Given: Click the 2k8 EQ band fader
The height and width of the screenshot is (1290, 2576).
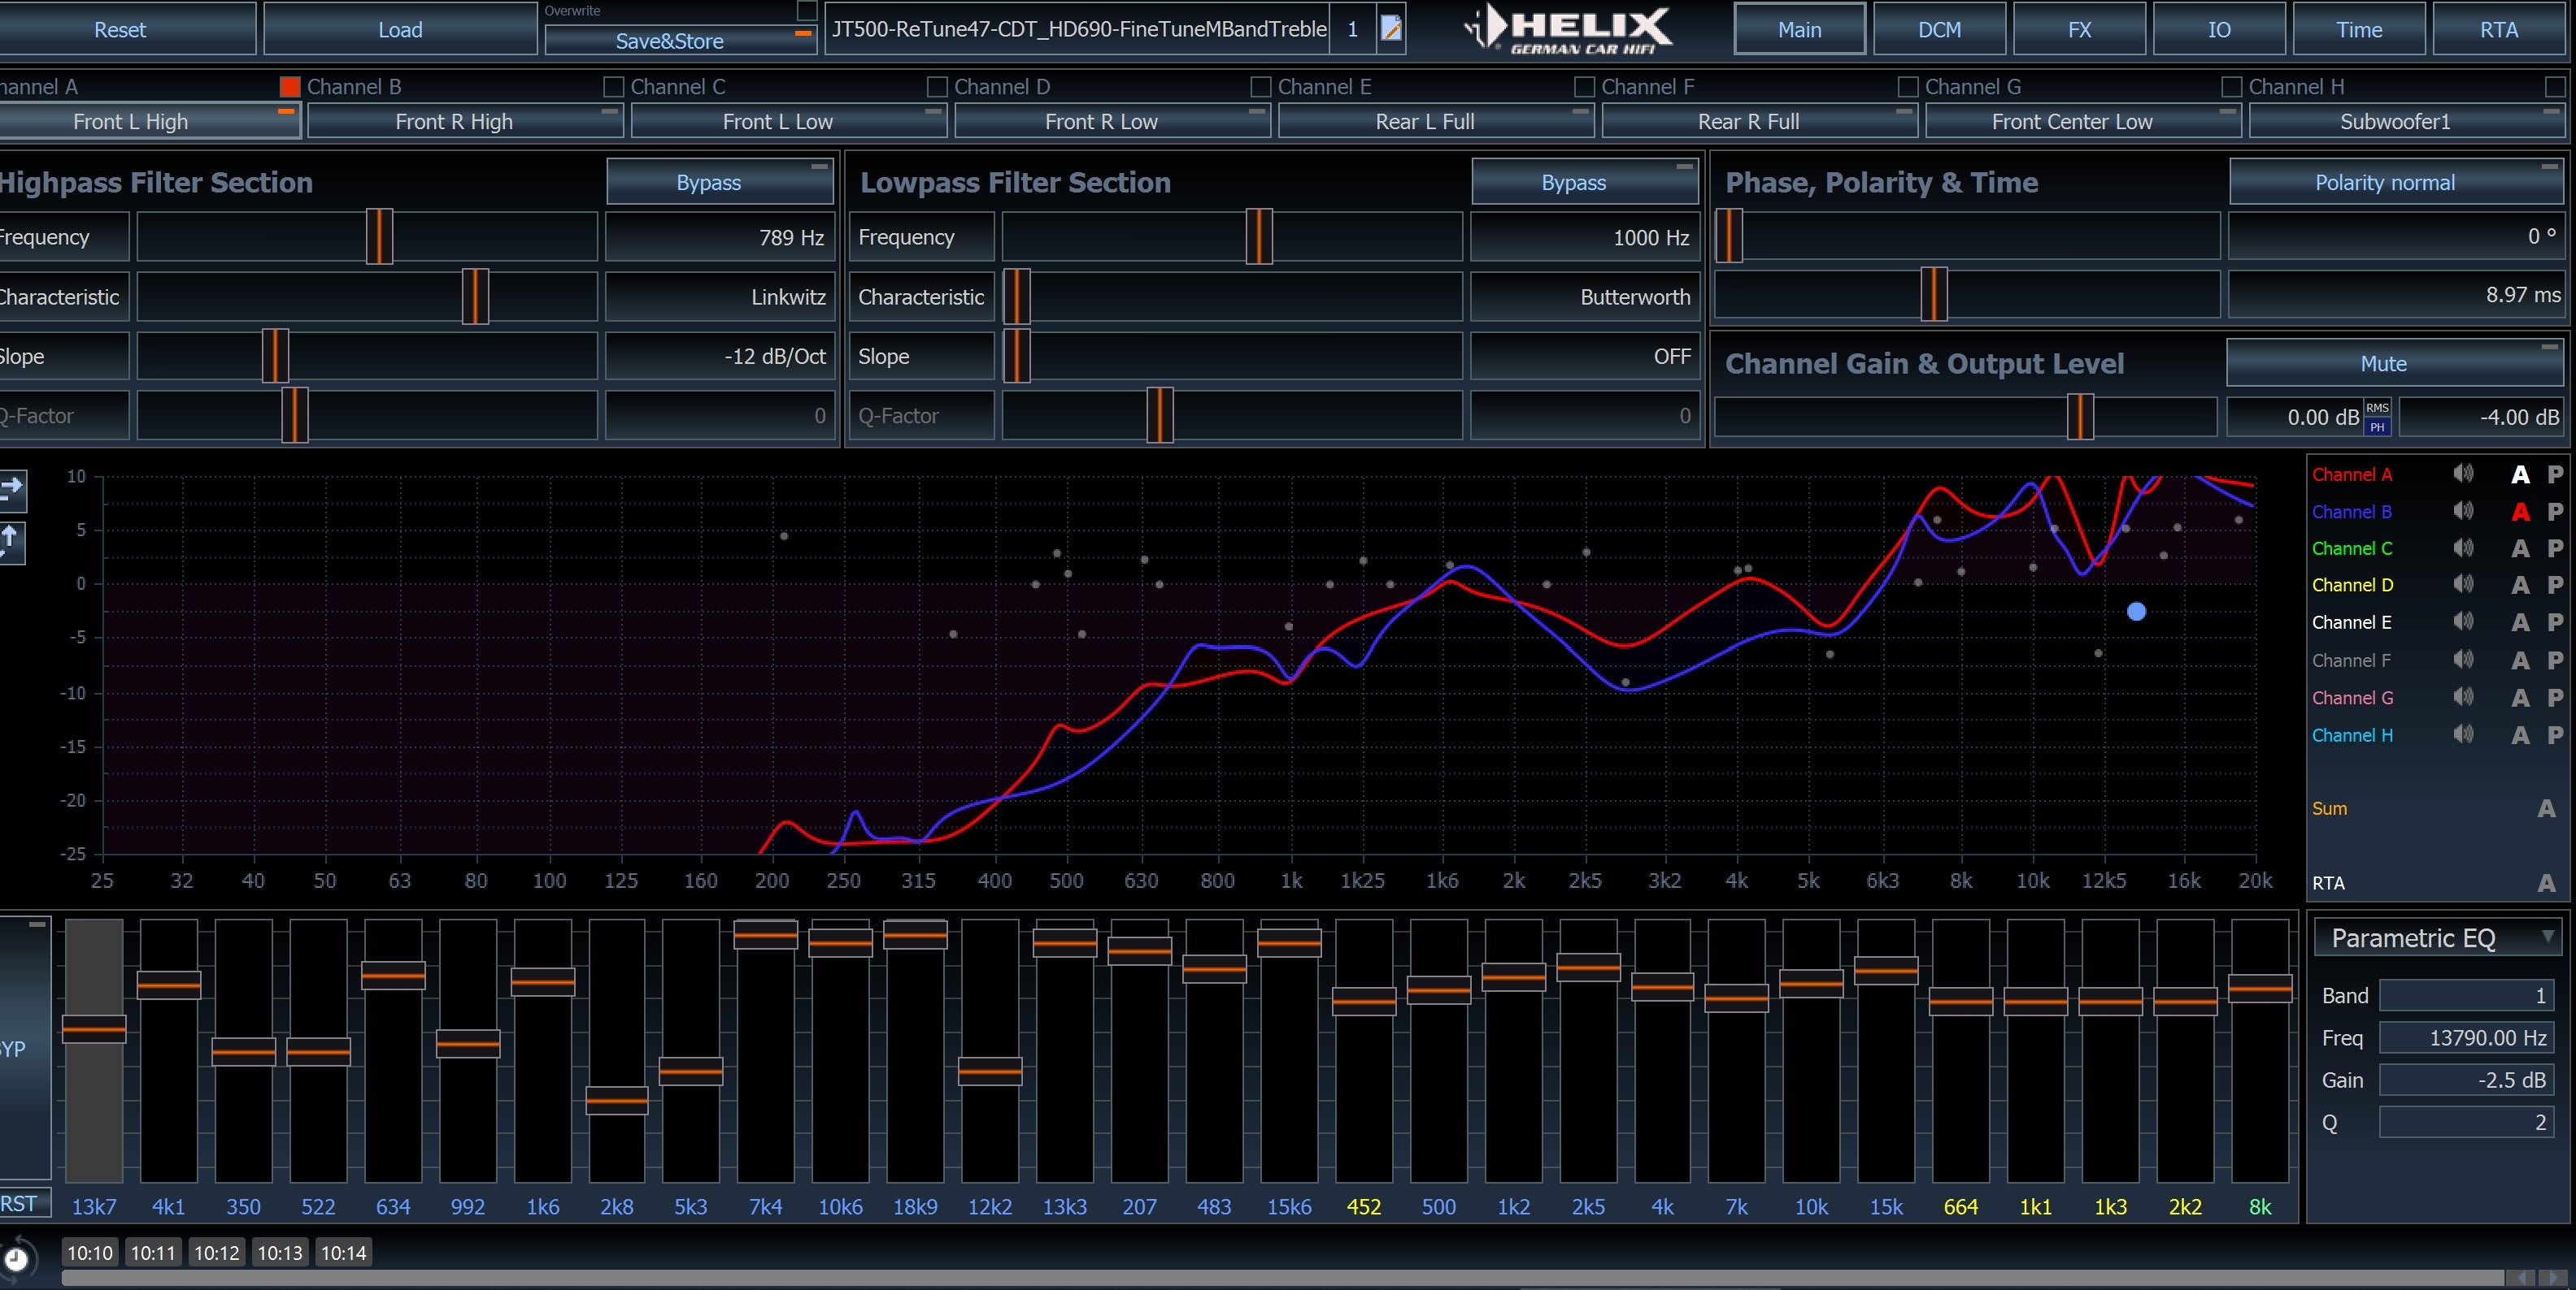Looking at the screenshot, I should (x=617, y=1100).
